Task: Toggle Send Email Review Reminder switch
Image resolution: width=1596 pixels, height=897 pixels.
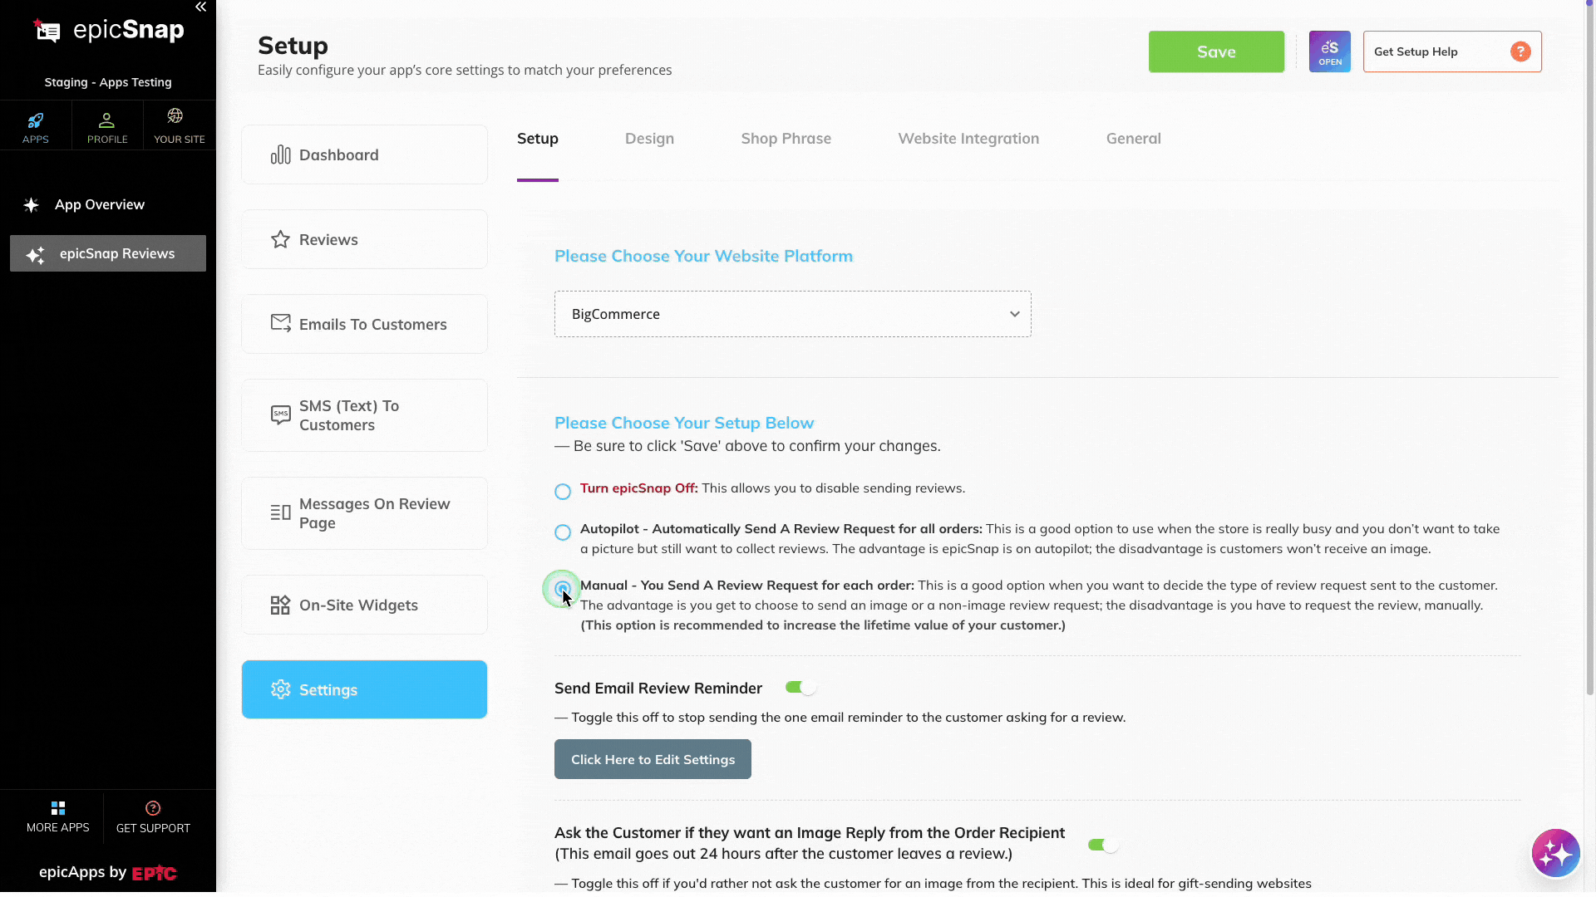Action: click(800, 688)
